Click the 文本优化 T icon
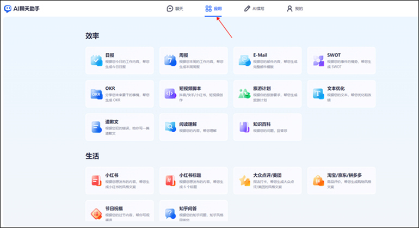Viewport: 419px width, 228px height. coord(318,94)
